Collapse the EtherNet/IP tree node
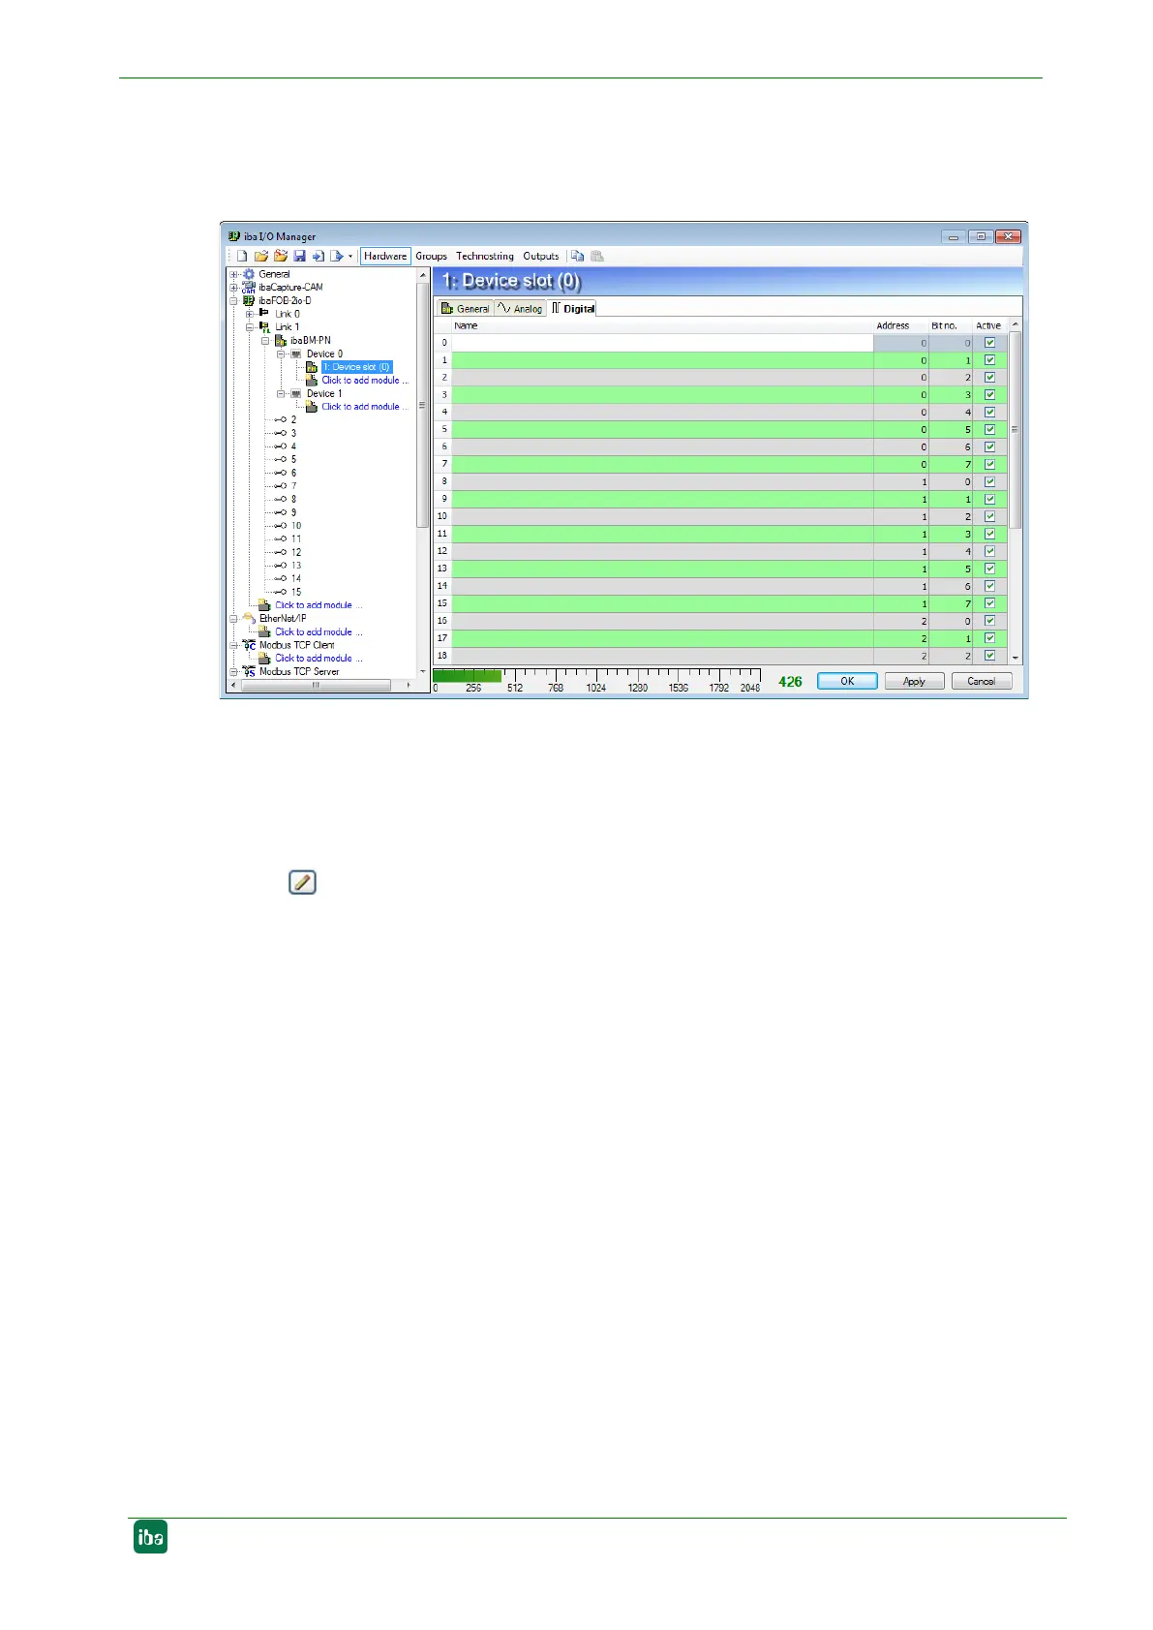This screenshot has width=1153, height=1630. click(233, 618)
